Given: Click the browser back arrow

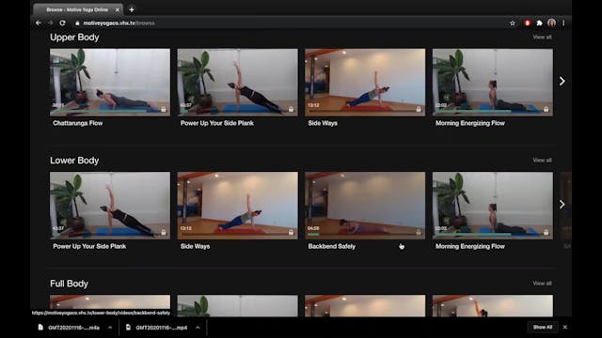Looking at the screenshot, I should [39, 23].
